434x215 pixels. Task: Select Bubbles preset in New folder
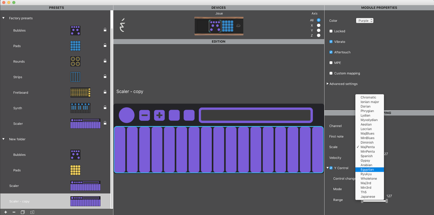click(x=55, y=155)
